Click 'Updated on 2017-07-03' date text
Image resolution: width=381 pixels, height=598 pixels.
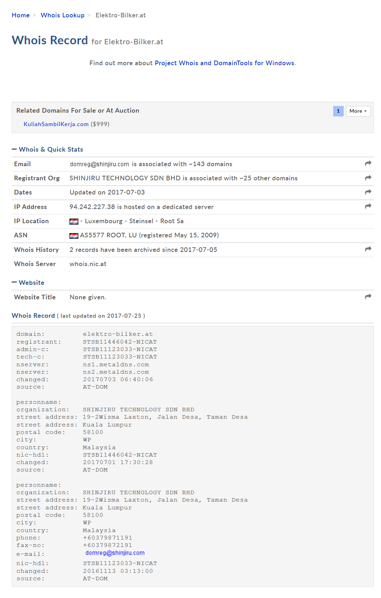107,192
